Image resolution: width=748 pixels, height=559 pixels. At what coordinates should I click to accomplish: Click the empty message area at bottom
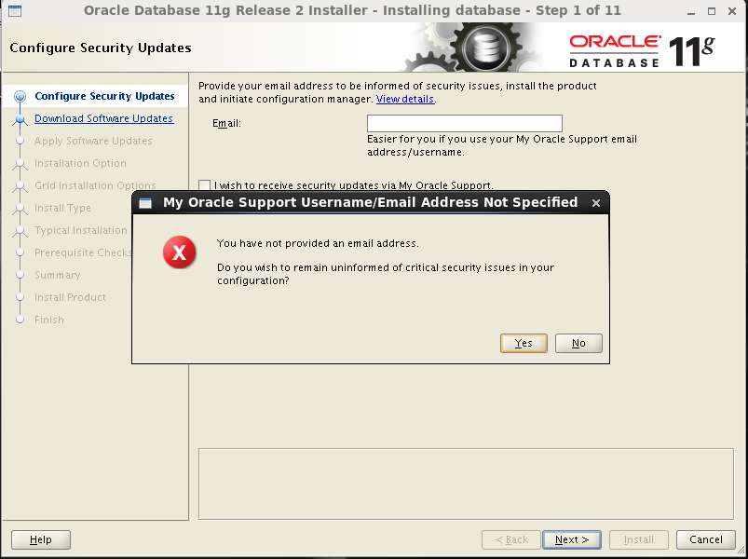(x=466, y=484)
